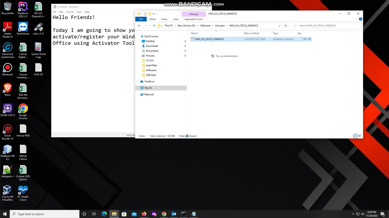Open Notepad's Help menu
This screenshot has width=389, height=218.
point(87,12)
